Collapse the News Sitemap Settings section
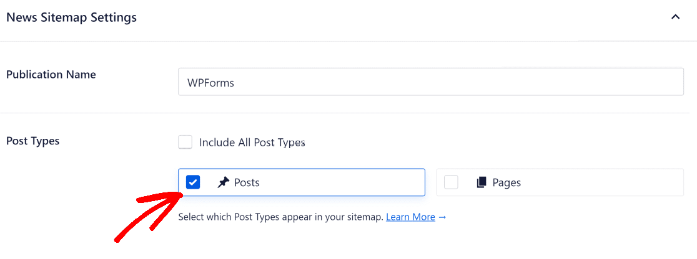The image size is (697, 259). [x=675, y=17]
